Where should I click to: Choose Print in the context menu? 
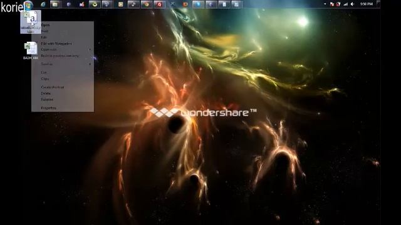click(63, 31)
